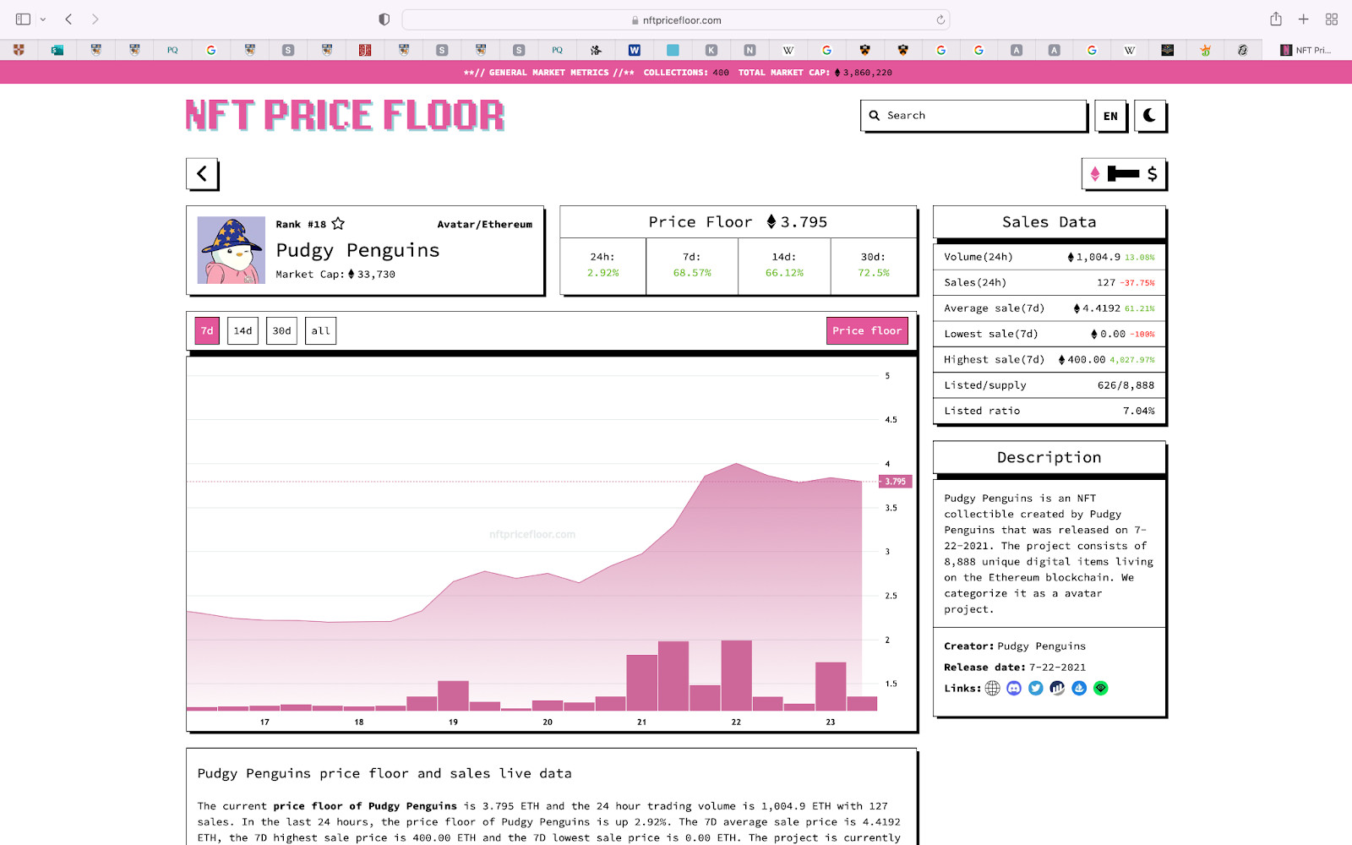1352x845 pixels.
Task: Open a new Safari tab with plus
Action: [1304, 19]
